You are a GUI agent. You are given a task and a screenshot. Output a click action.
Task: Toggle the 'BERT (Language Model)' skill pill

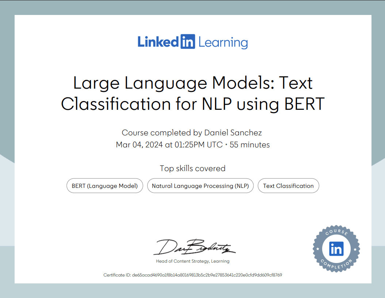[104, 186]
